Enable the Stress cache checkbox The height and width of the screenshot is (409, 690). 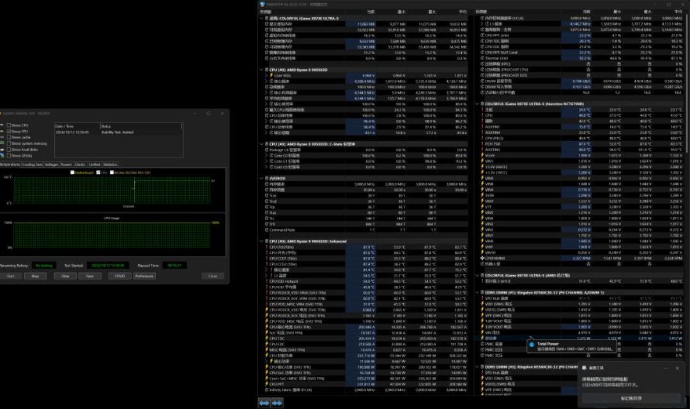[x=9, y=138]
